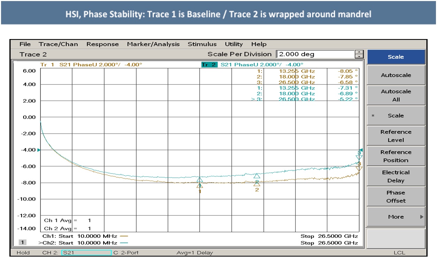Click the window 1 indicator box
Screen dimensions: 437x258
[22, 242]
